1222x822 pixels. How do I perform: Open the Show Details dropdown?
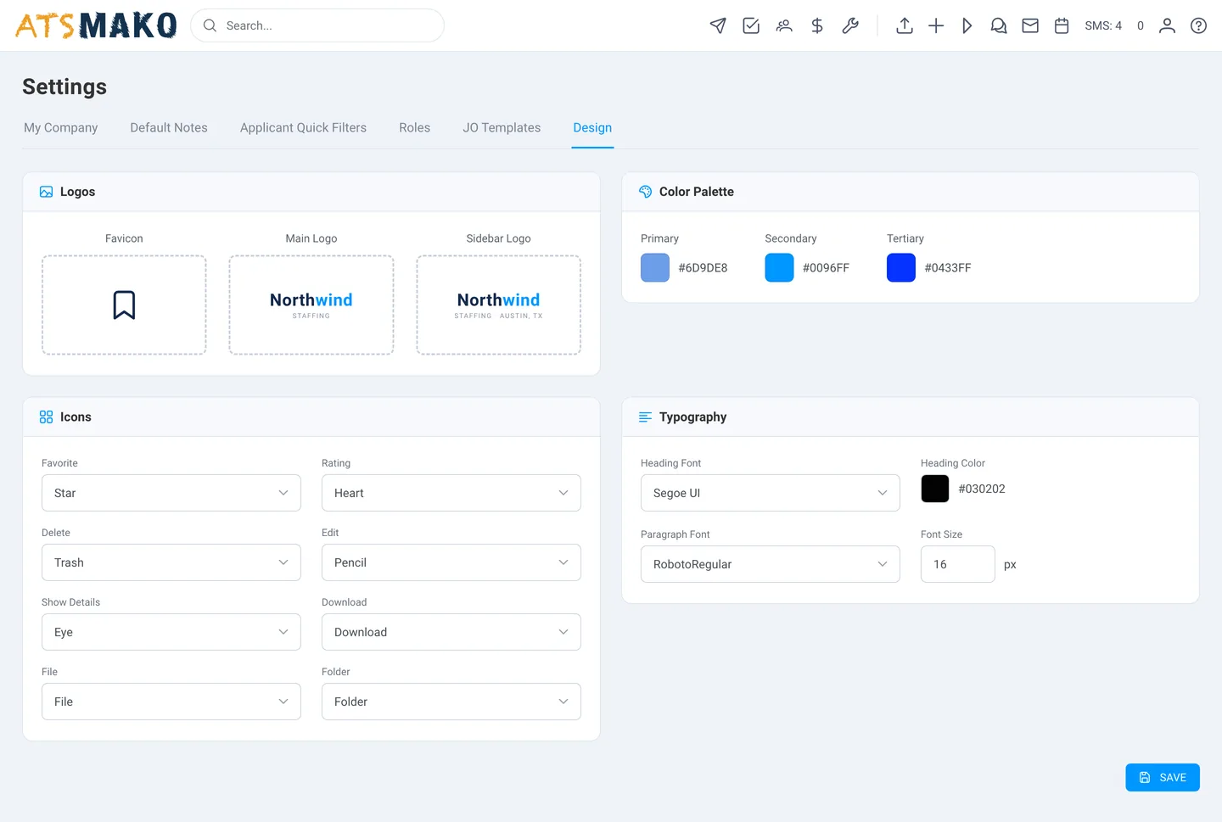171,632
